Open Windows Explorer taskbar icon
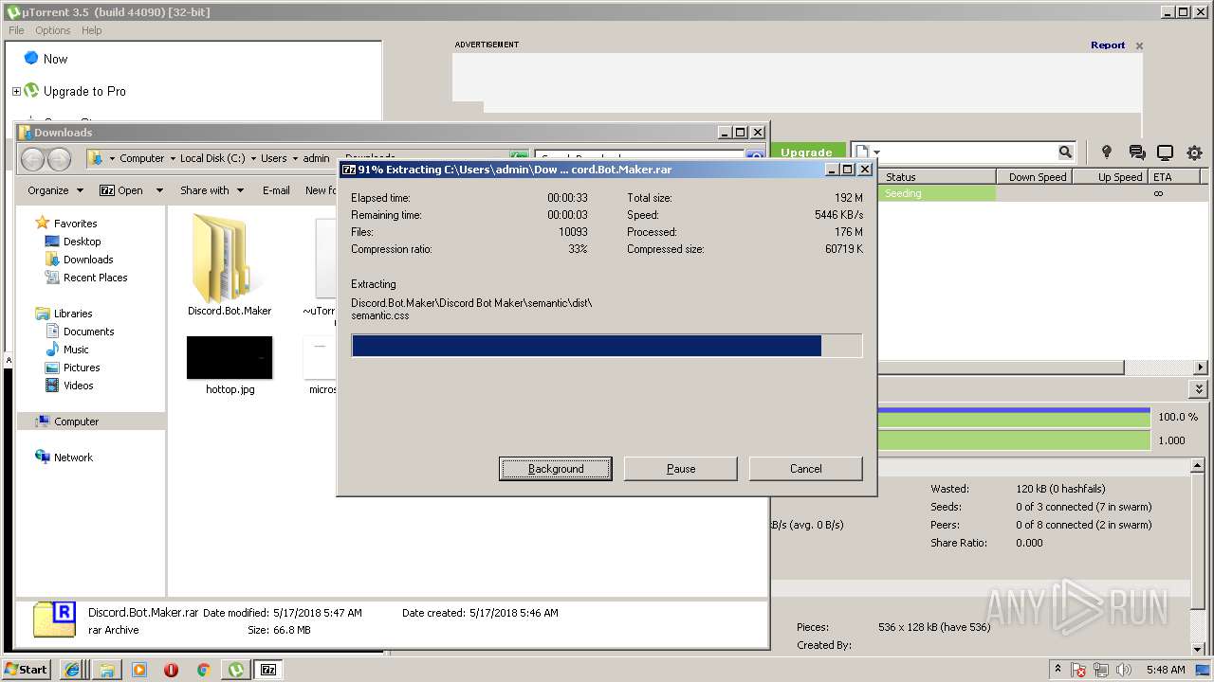Image resolution: width=1214 pixels, height=682 pixels. click(x=107, y=670)
